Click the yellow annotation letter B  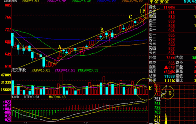coord(102,30)
